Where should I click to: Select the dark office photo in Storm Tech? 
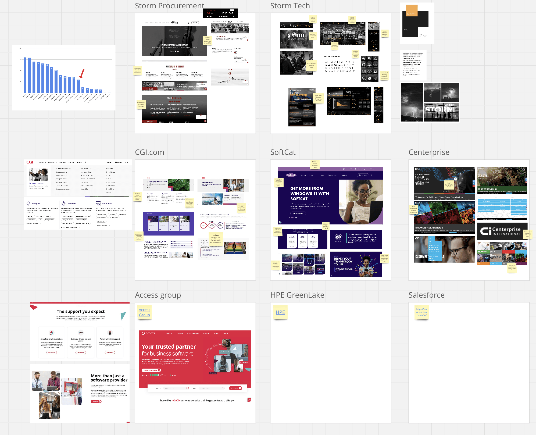click(x=343, y=34)
